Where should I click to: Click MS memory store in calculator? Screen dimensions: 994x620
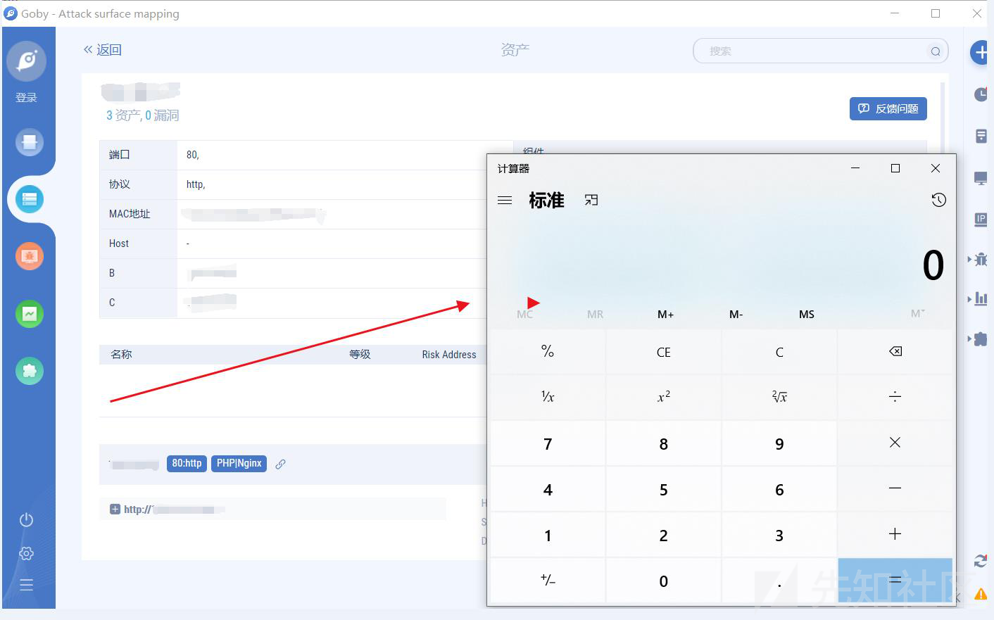click(807, 315)
